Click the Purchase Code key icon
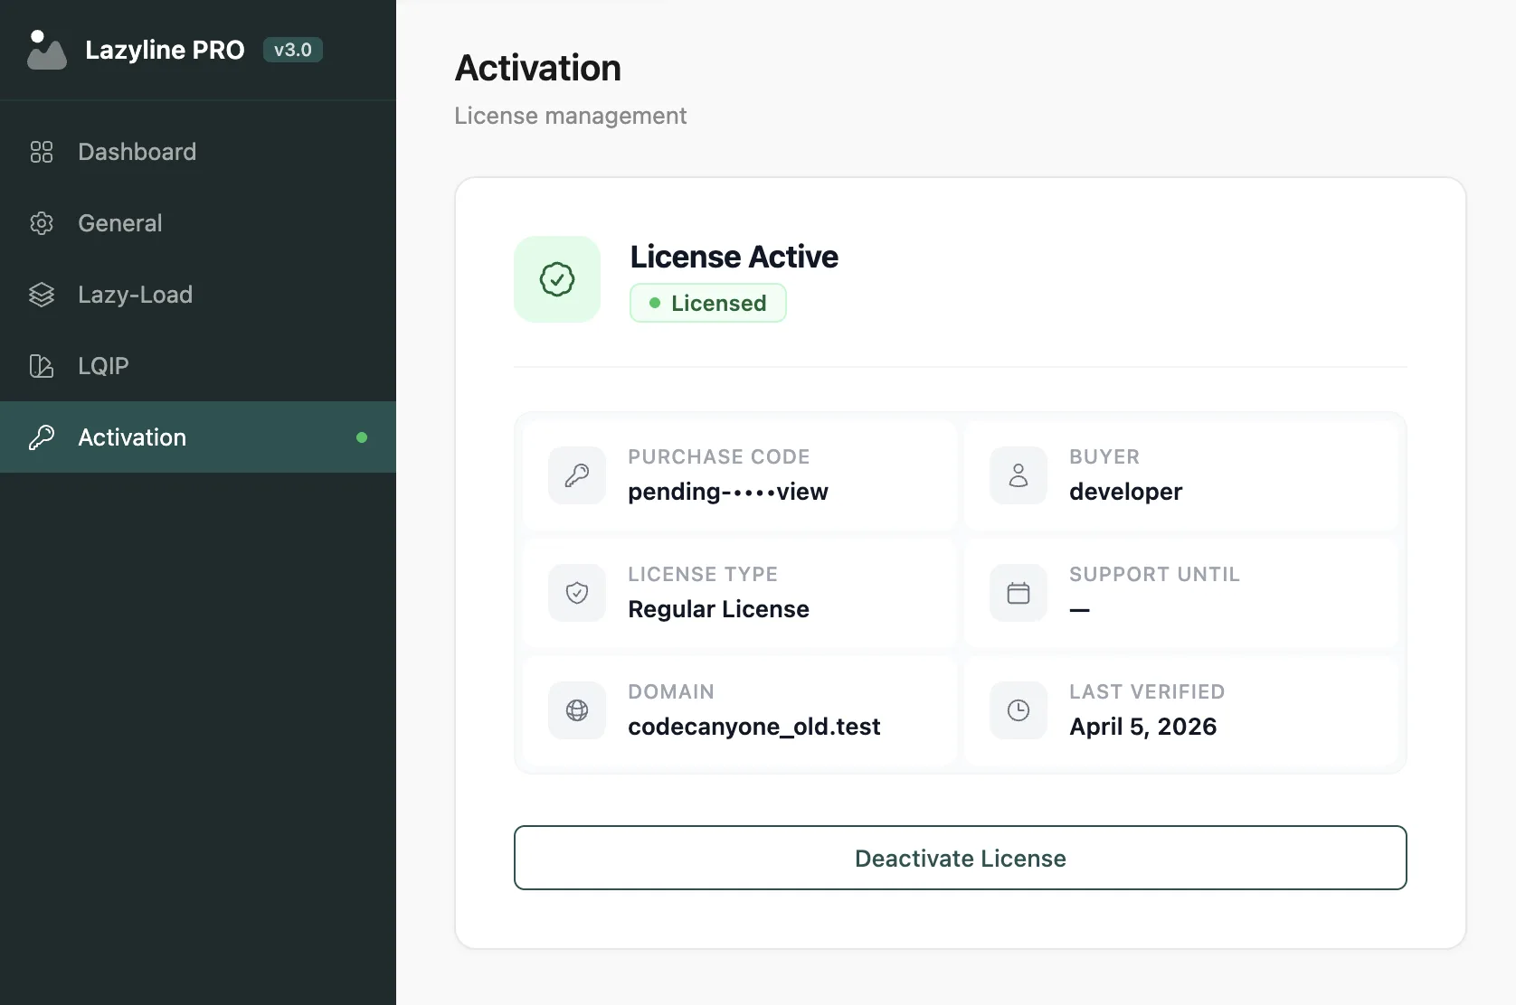The height and width of the screenshot is (1005, 1516). coord(577,475)
